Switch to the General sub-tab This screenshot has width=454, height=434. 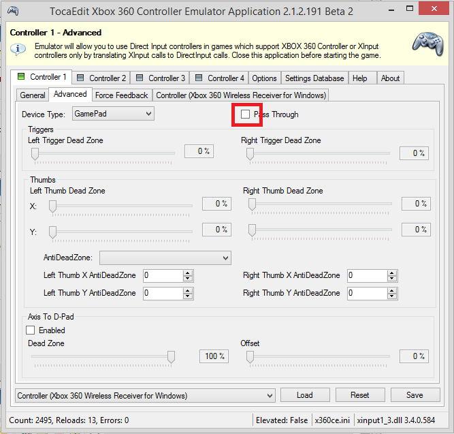click(x=33, y=95)
